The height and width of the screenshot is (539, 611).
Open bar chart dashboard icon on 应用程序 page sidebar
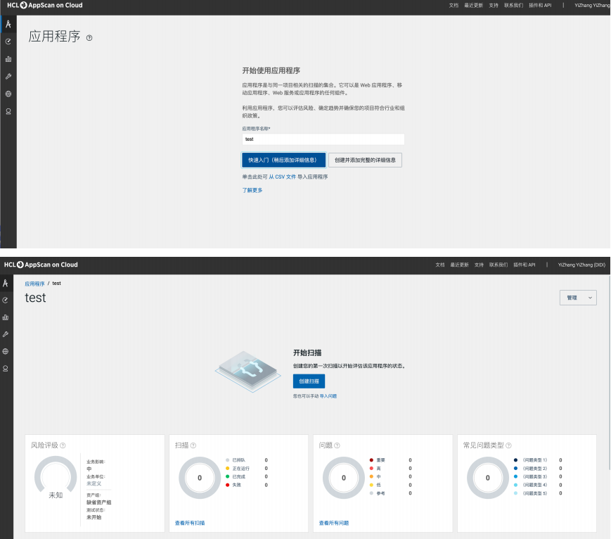(8, 59)
